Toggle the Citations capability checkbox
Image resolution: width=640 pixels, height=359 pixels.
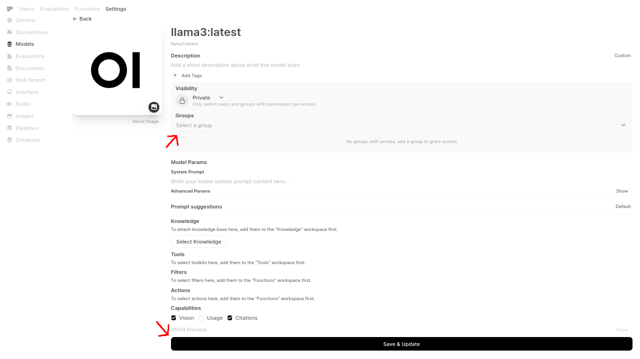230,318
